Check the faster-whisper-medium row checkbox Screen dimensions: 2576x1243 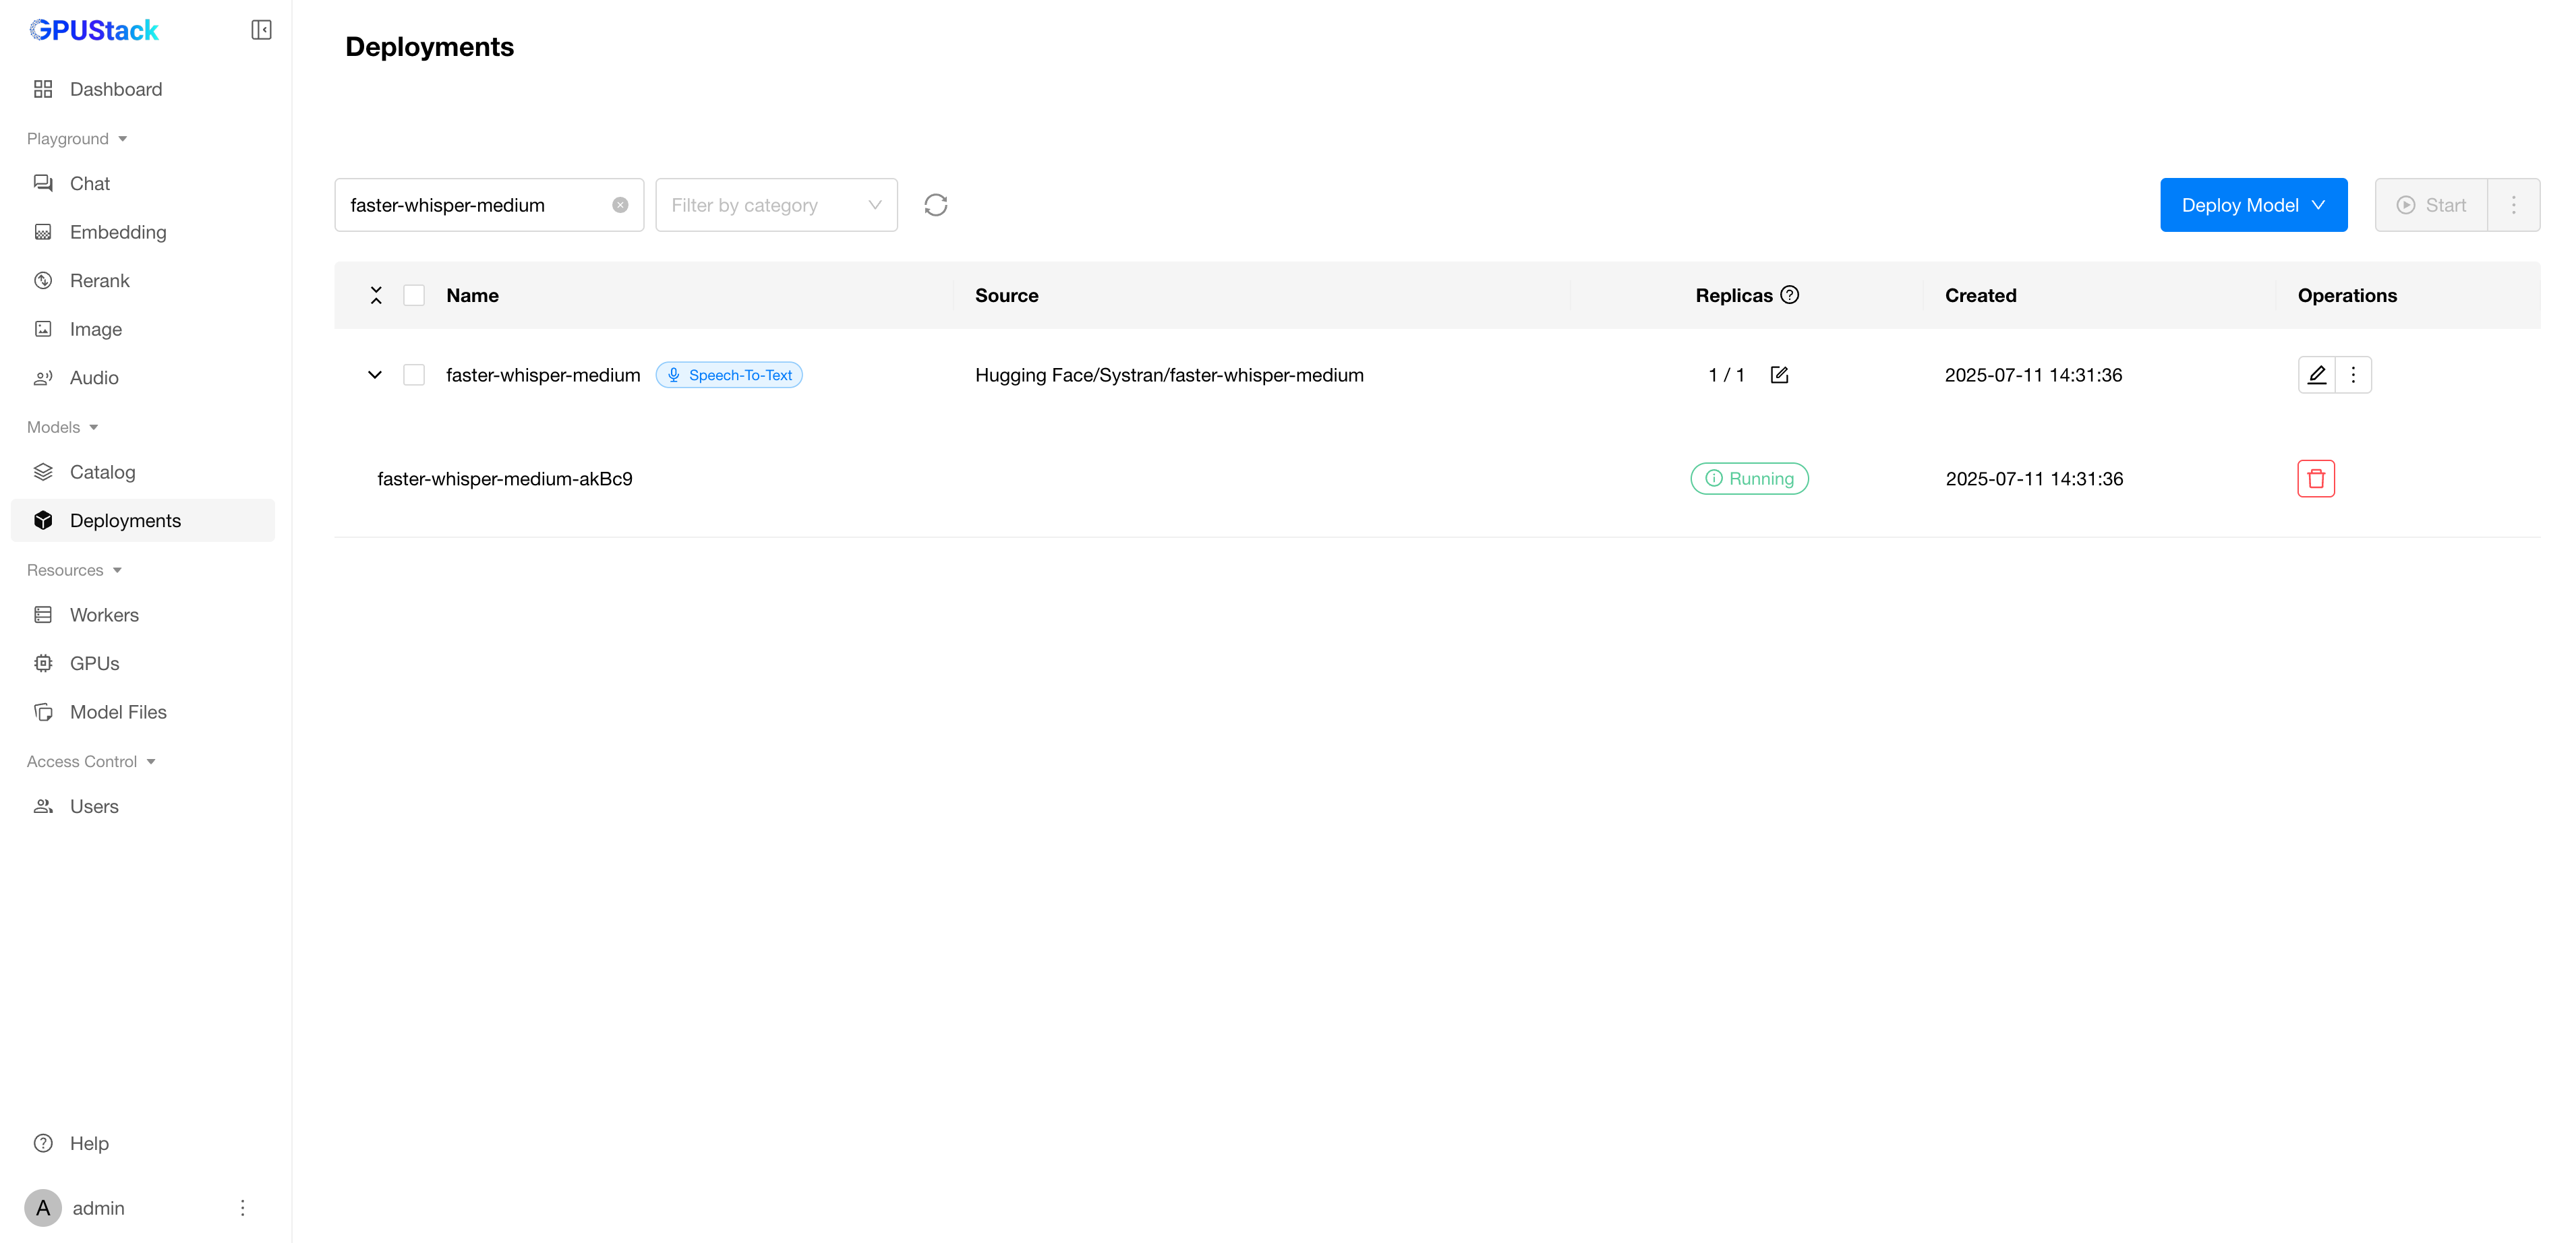414,375
